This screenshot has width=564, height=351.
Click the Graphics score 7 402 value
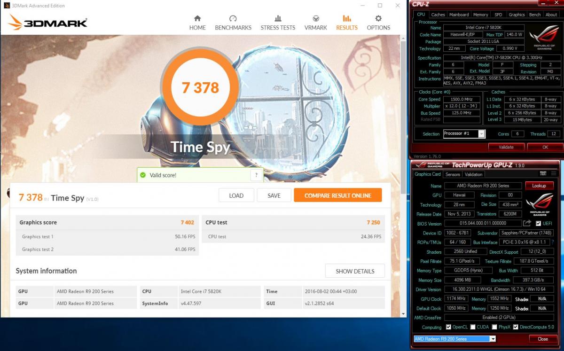click(188, 223)
